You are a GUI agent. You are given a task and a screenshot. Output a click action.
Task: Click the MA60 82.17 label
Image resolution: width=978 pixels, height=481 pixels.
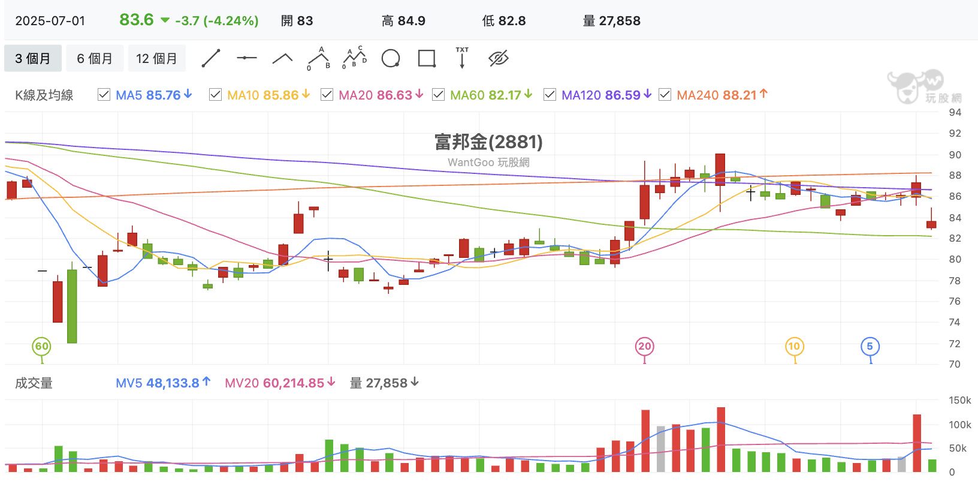point(491,95)
